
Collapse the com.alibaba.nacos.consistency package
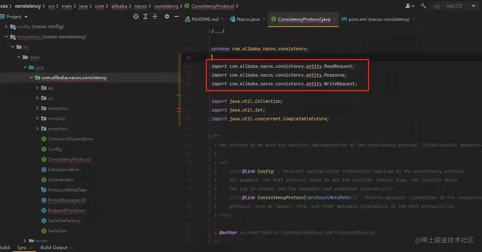click(31, 78)
